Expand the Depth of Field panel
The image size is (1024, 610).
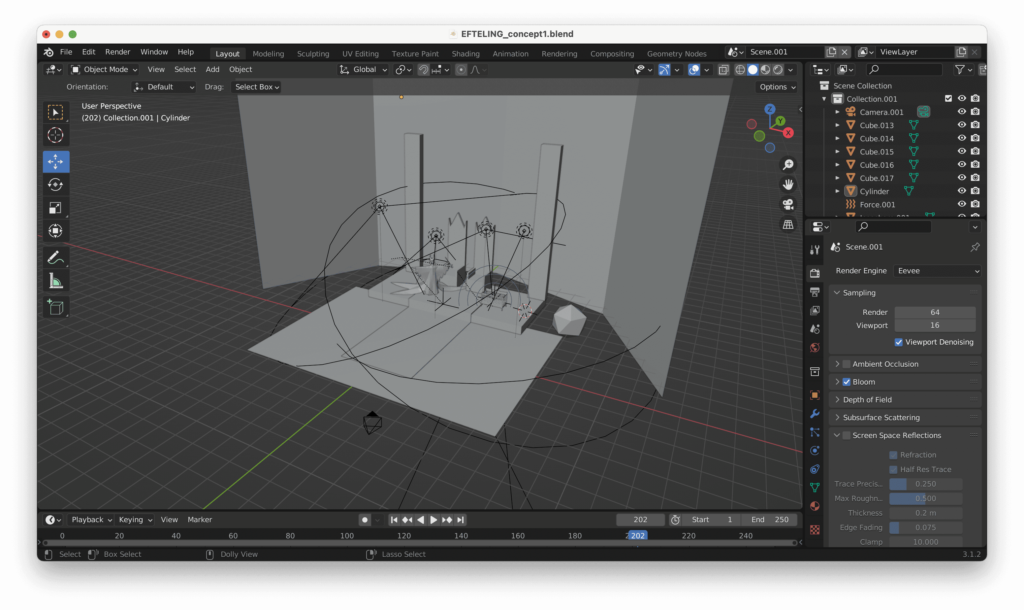point(867,399)
